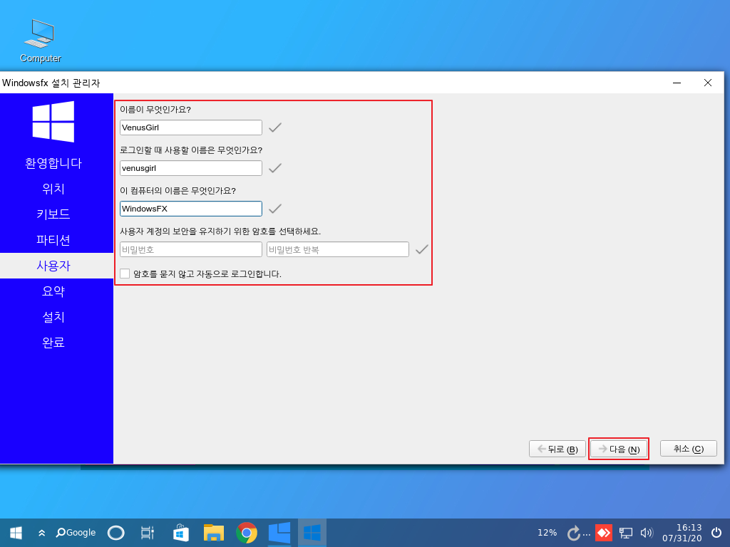Select 요약 step in sidebar

[x=53, y=291]
